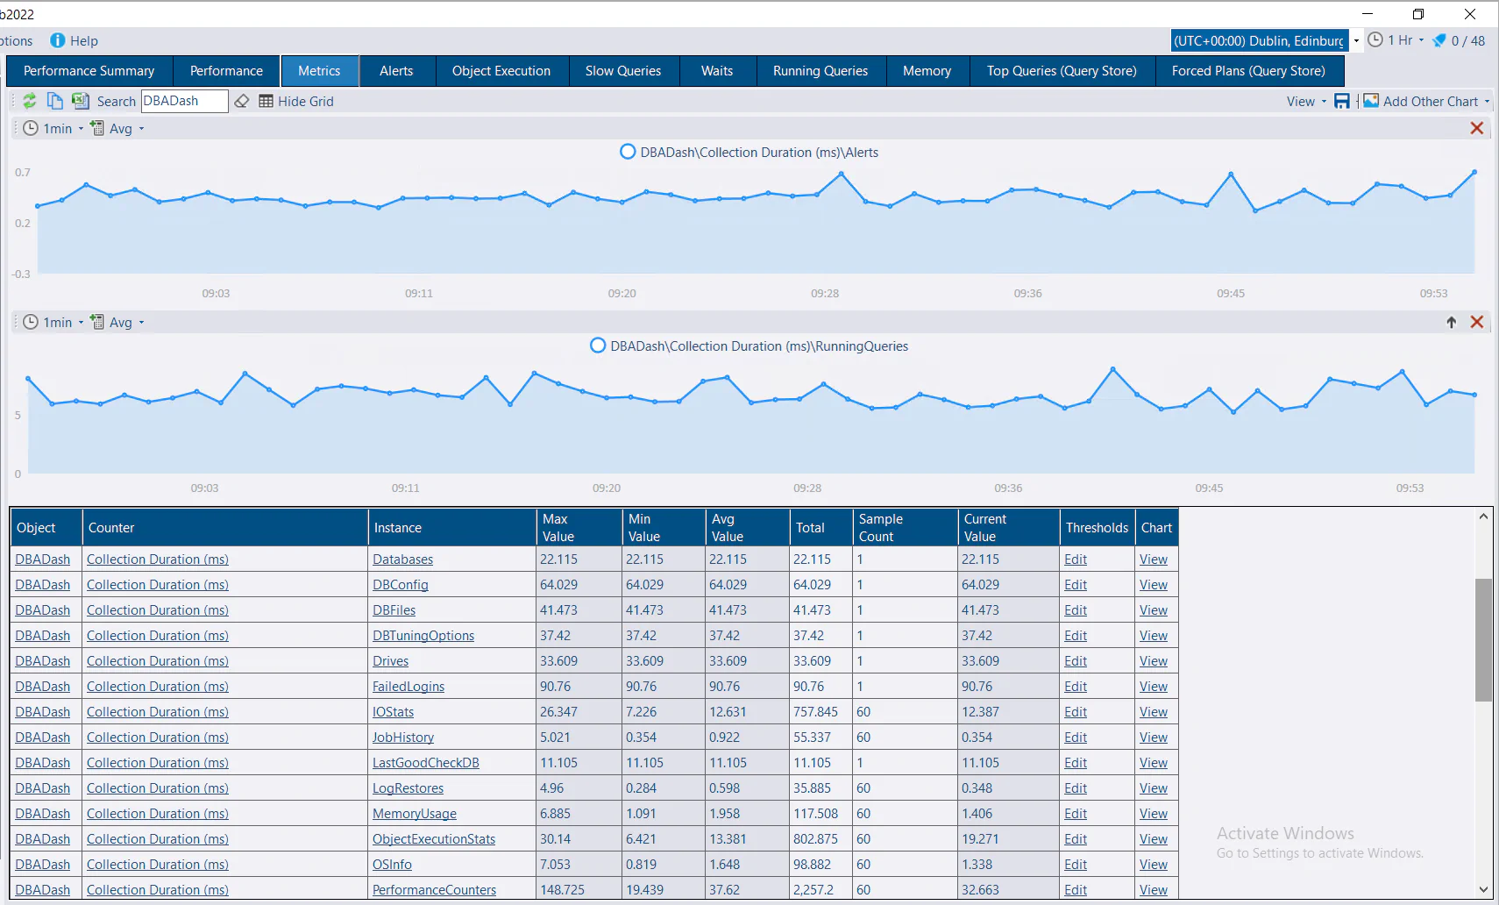
Task: Click the FailedLogins instance link
Action: (408, 687)
